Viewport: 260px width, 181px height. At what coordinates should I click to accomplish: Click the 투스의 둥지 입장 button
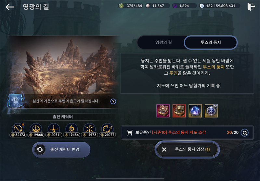187,150
